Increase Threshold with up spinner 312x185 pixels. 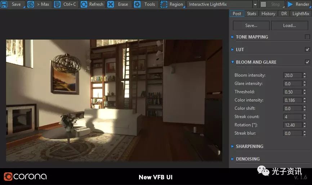304,91
